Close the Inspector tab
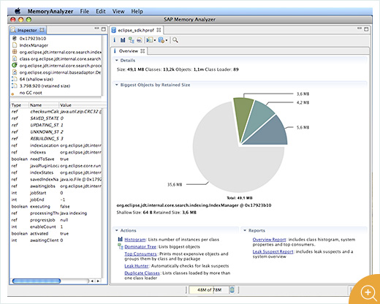Screen dimensions: 380x304 point(42,30)
